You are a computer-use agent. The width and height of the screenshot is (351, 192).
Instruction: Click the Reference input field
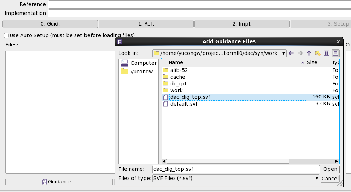tap(199, 4)
